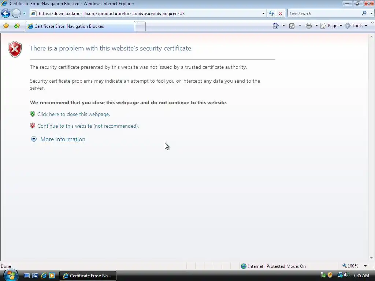Click the red shield certificate error icon

tap(15, 49)
